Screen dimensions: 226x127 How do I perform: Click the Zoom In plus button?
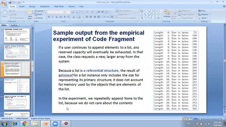[x=220, y=119]
